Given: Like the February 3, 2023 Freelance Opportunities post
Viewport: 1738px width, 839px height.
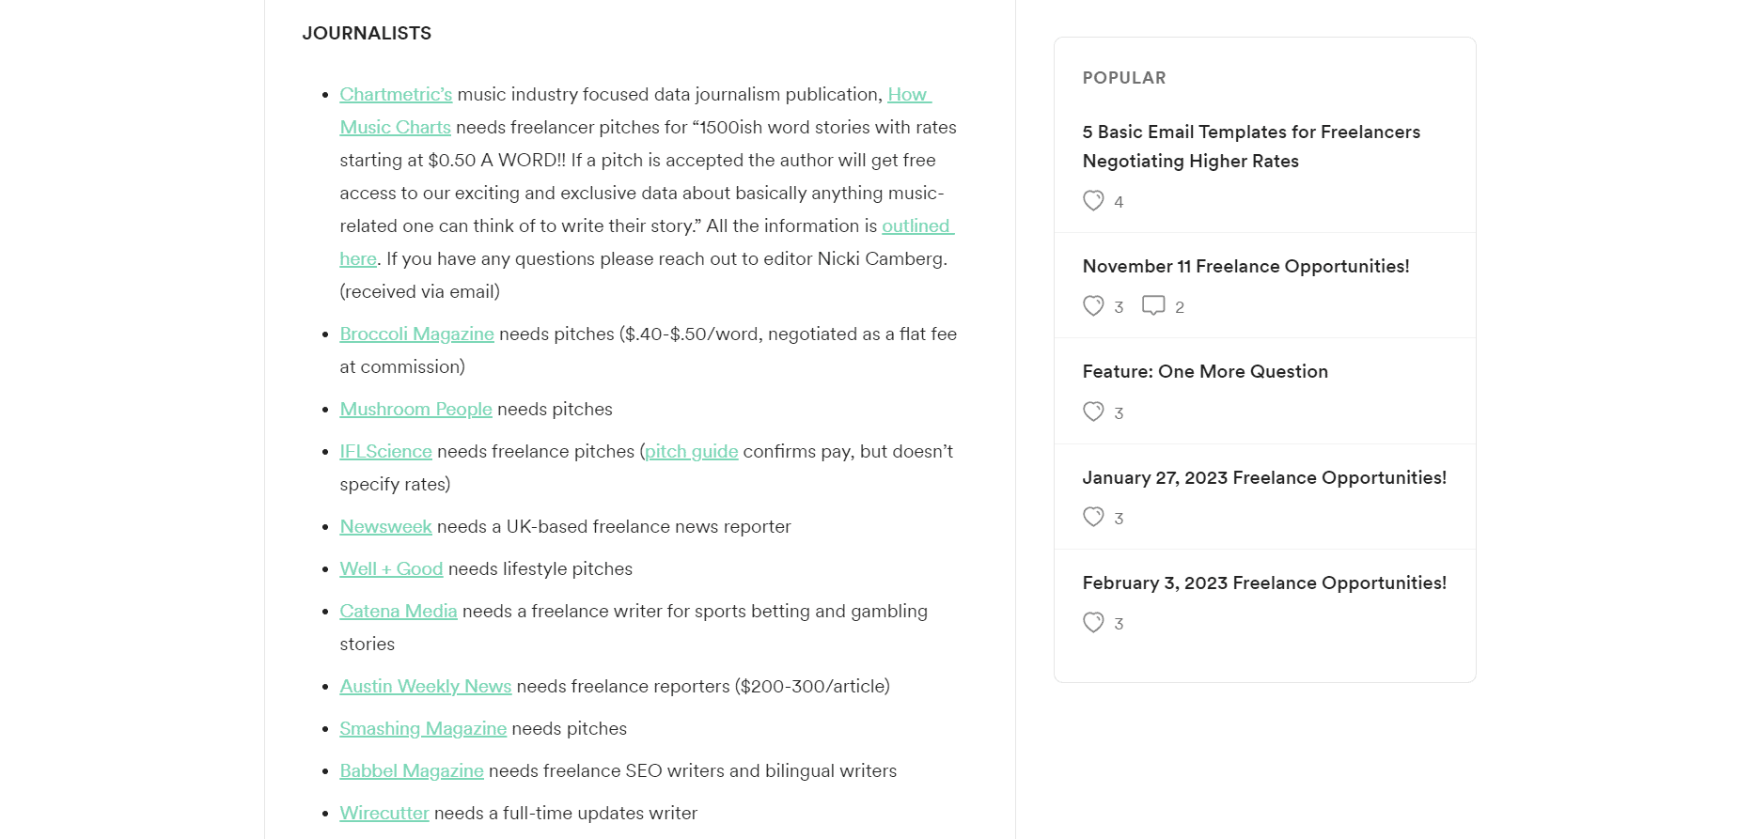Looking at the screenshot, I should 1093,623.
